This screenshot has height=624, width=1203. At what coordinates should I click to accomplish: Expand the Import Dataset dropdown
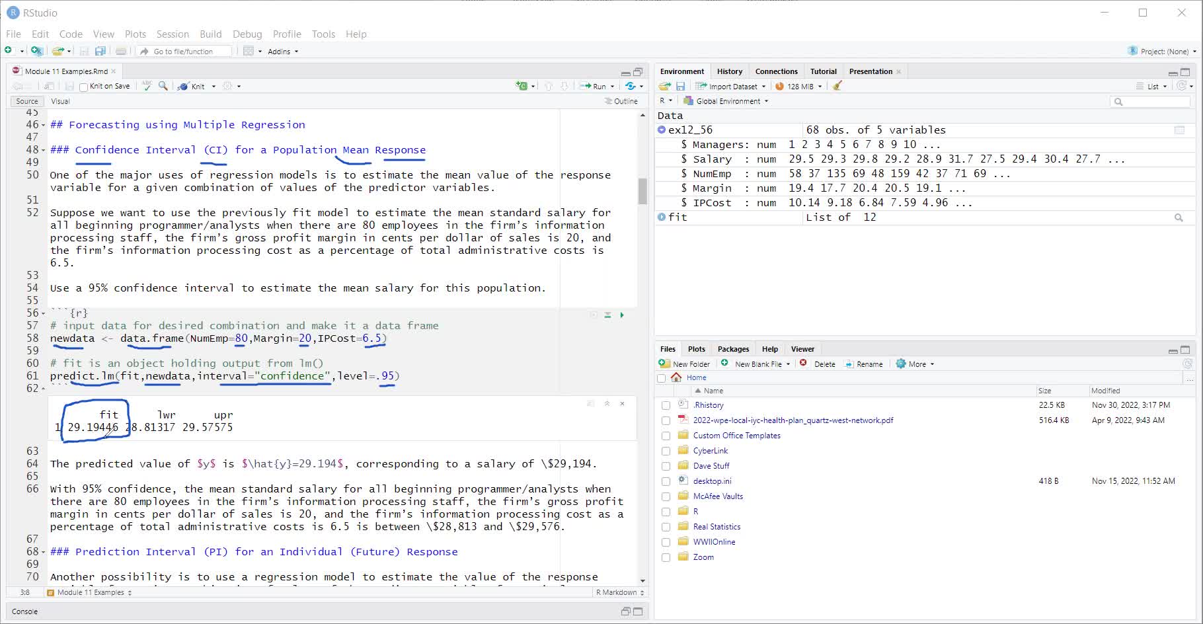731,86
